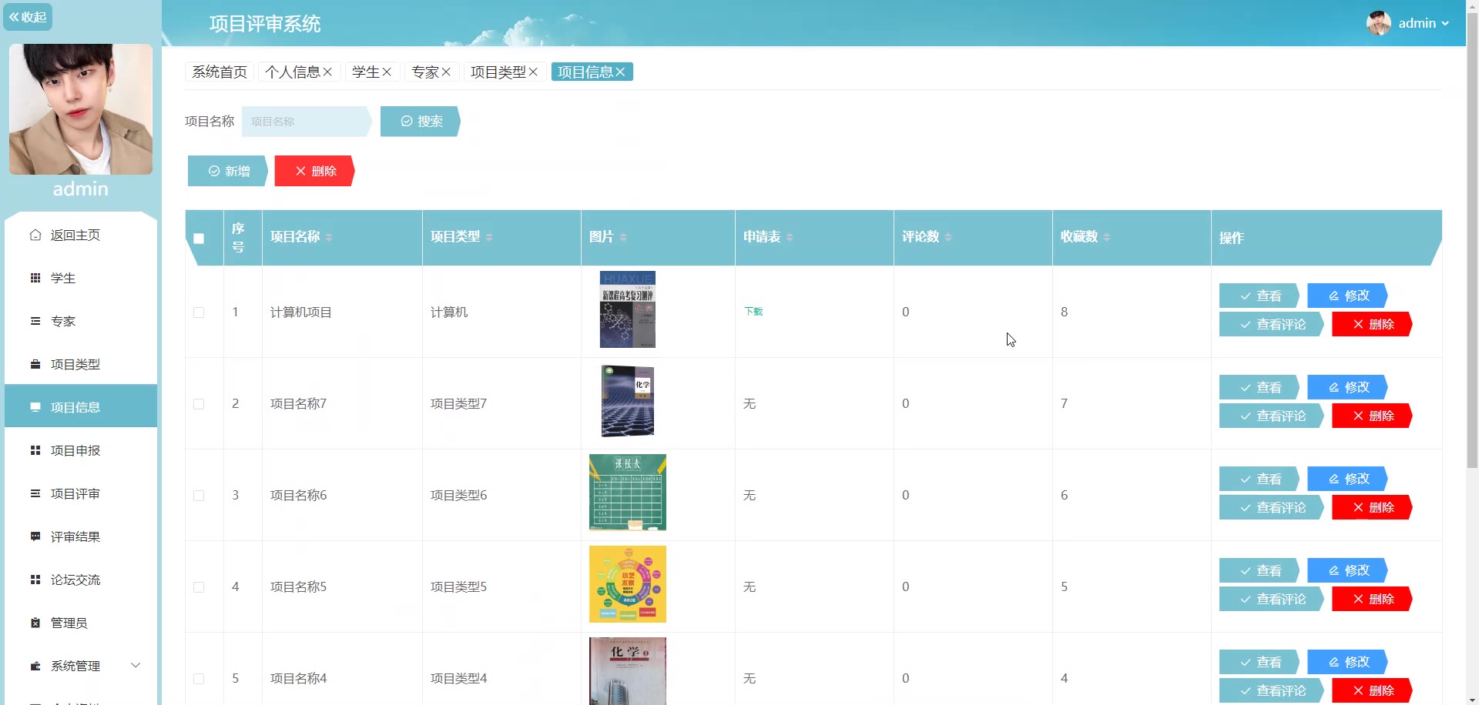Sort by 图片 column arrows
The image size is (1479, 705).
pyautogui.click(x=623, y=237)
